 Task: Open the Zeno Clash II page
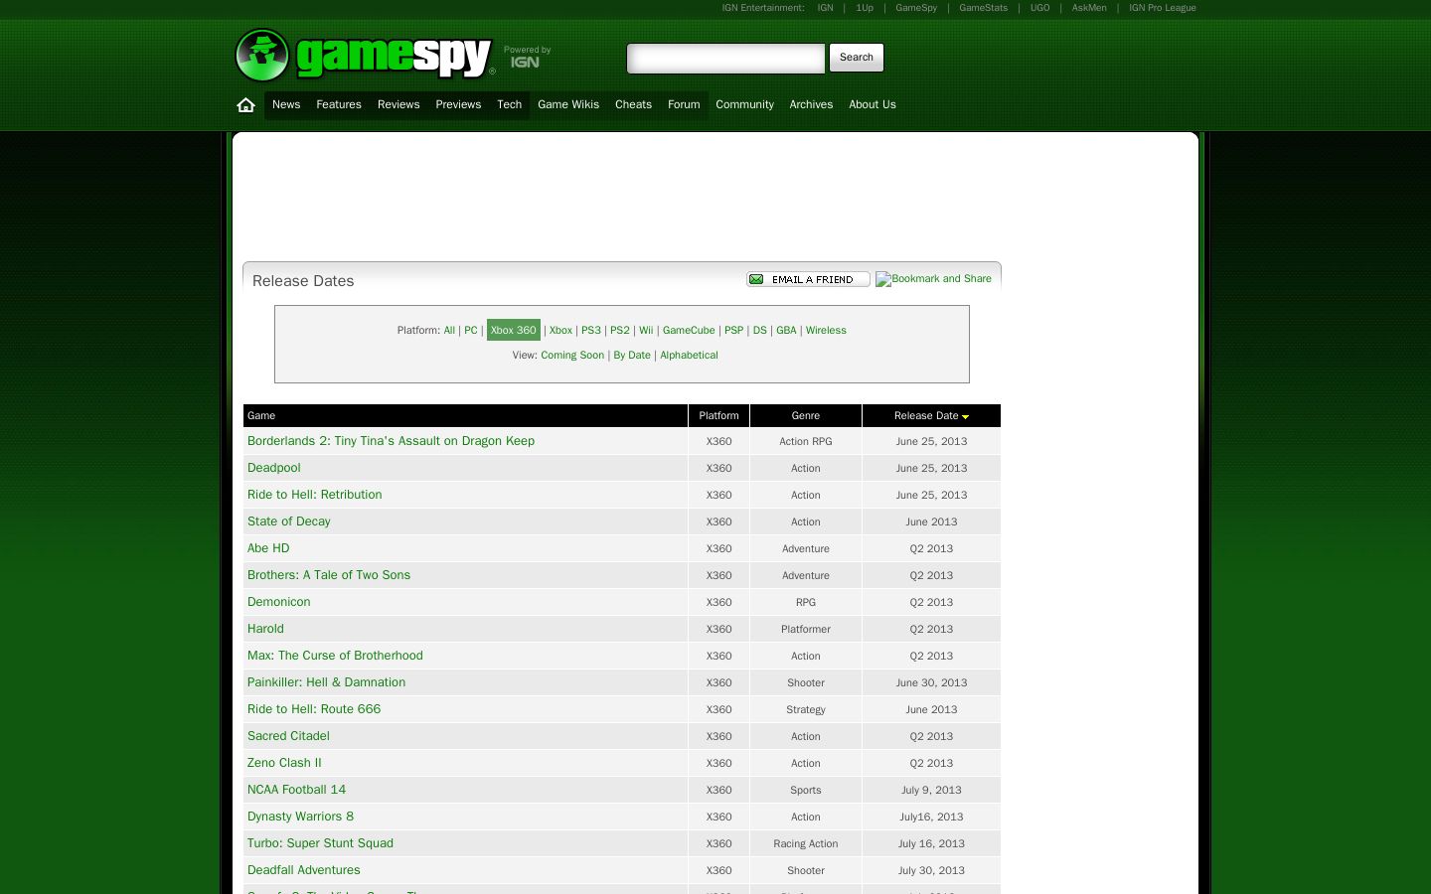point(284,763)
